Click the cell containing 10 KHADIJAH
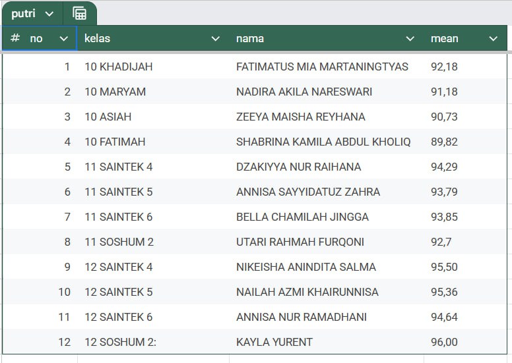This screenshot has width=512, height=363. (x=119, y=67)
